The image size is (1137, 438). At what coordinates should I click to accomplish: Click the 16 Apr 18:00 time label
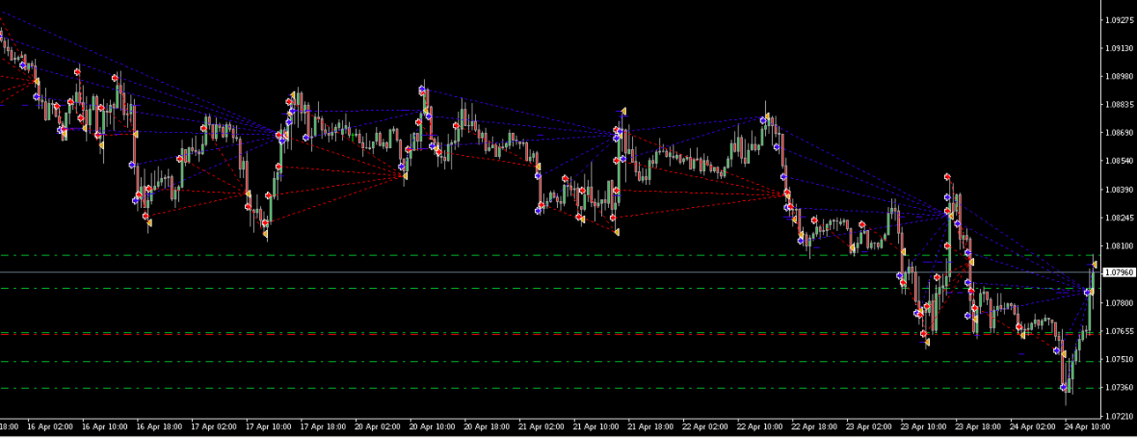pyautogui.click(x=160, y=427)
